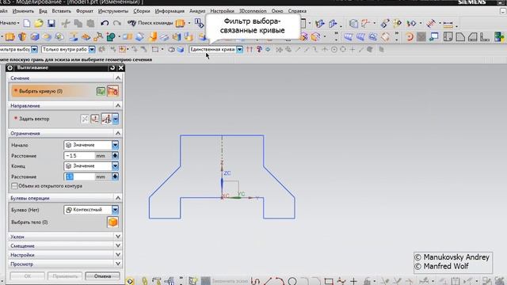Open the Начало Значение dropdown
This screenshot has height=285, width=507.
coord(115,145)
